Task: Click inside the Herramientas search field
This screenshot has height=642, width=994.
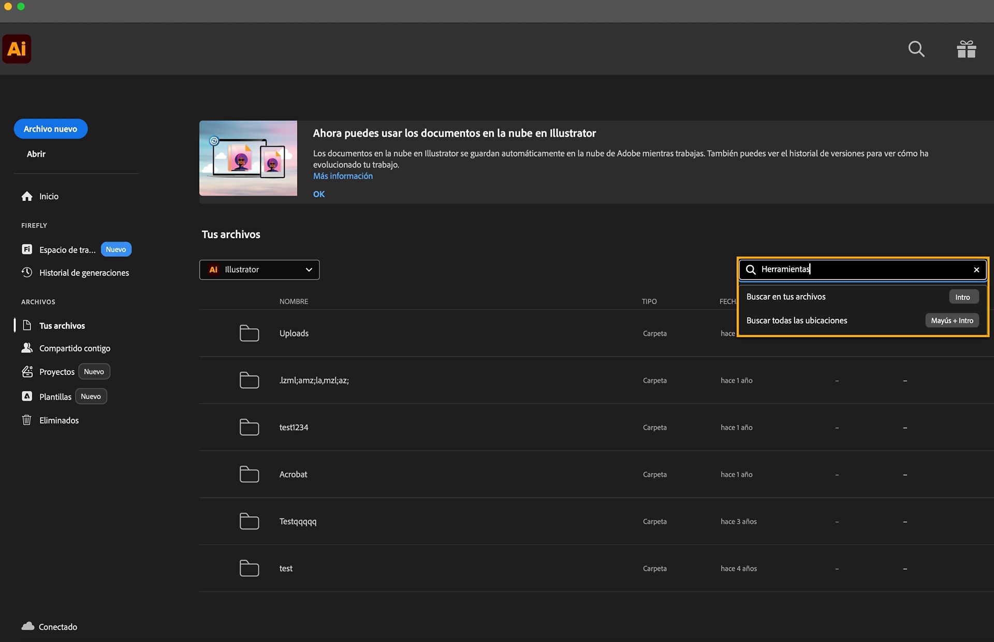Action: 863,270
